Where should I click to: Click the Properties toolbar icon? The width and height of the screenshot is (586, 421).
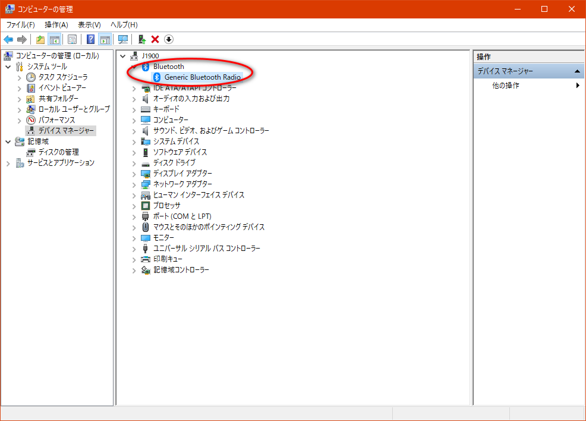tap(72, 39)
